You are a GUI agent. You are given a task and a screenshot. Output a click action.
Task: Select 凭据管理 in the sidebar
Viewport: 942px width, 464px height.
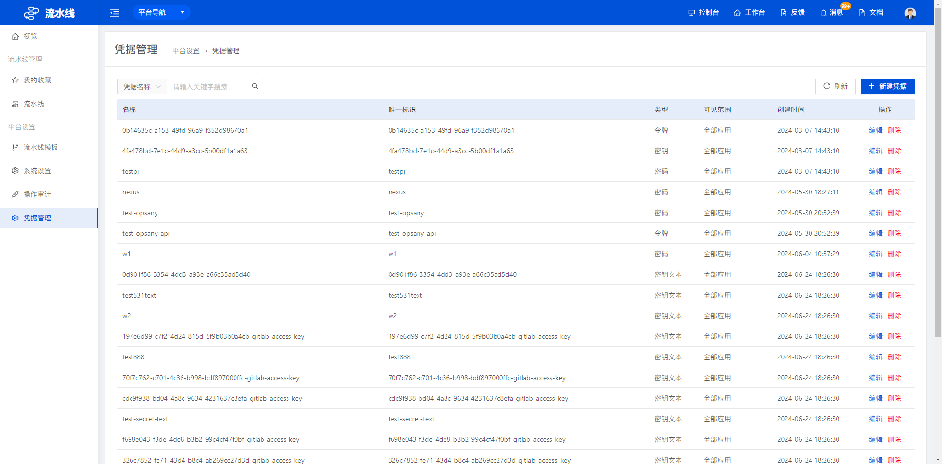point(49,218)
